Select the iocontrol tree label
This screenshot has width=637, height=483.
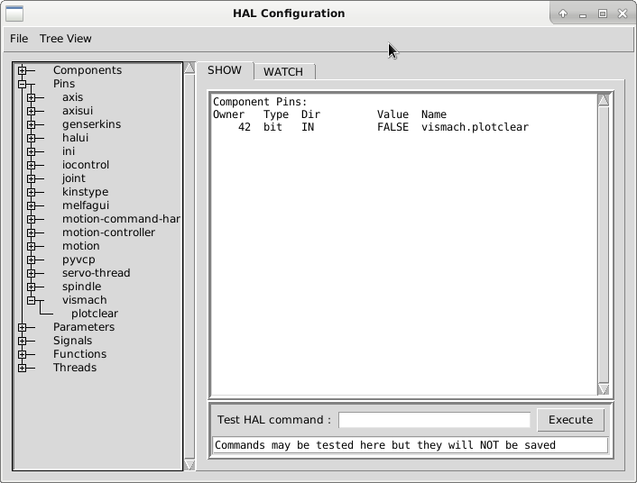86,165
